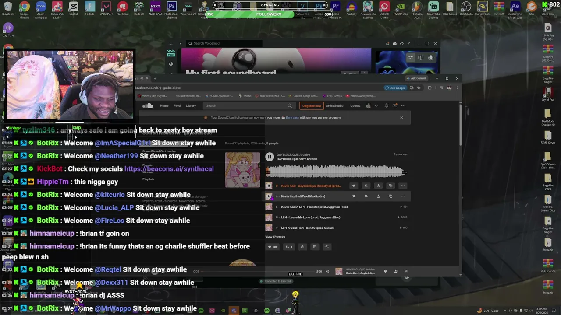Share track 4 Kevin Kazi Hai
Viewport: 561px width, 315px height.
pos(378,196)
